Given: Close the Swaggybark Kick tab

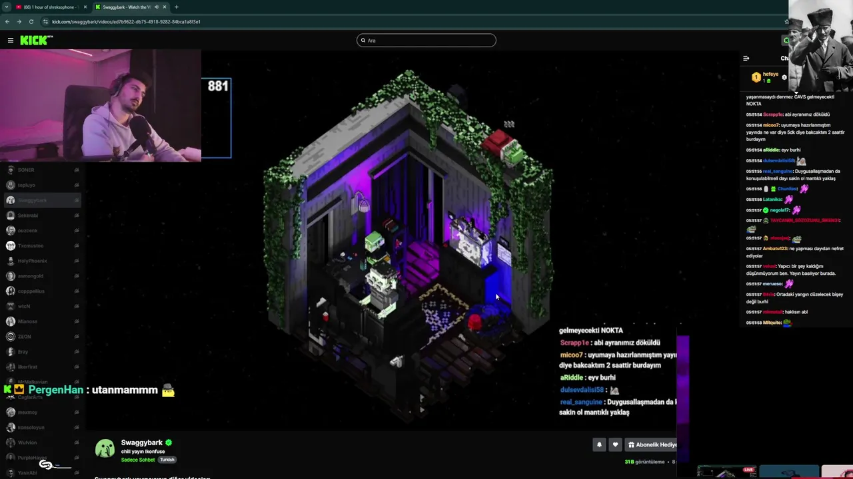Looking at the screenshot, I should pos(165,7).
